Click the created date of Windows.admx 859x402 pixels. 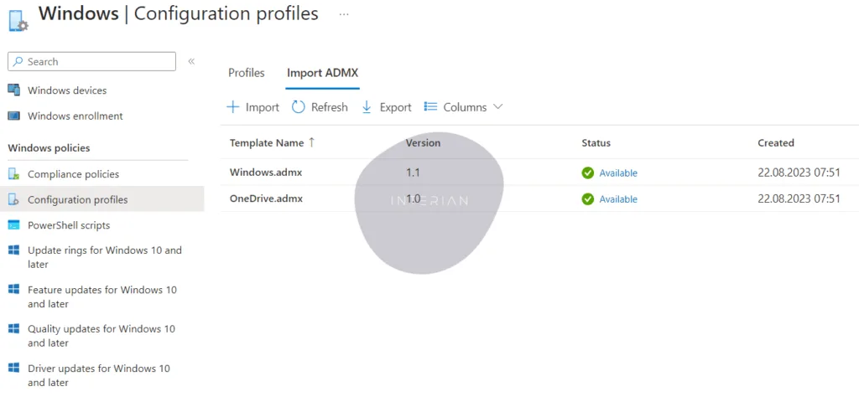click(x=799, y=173)
